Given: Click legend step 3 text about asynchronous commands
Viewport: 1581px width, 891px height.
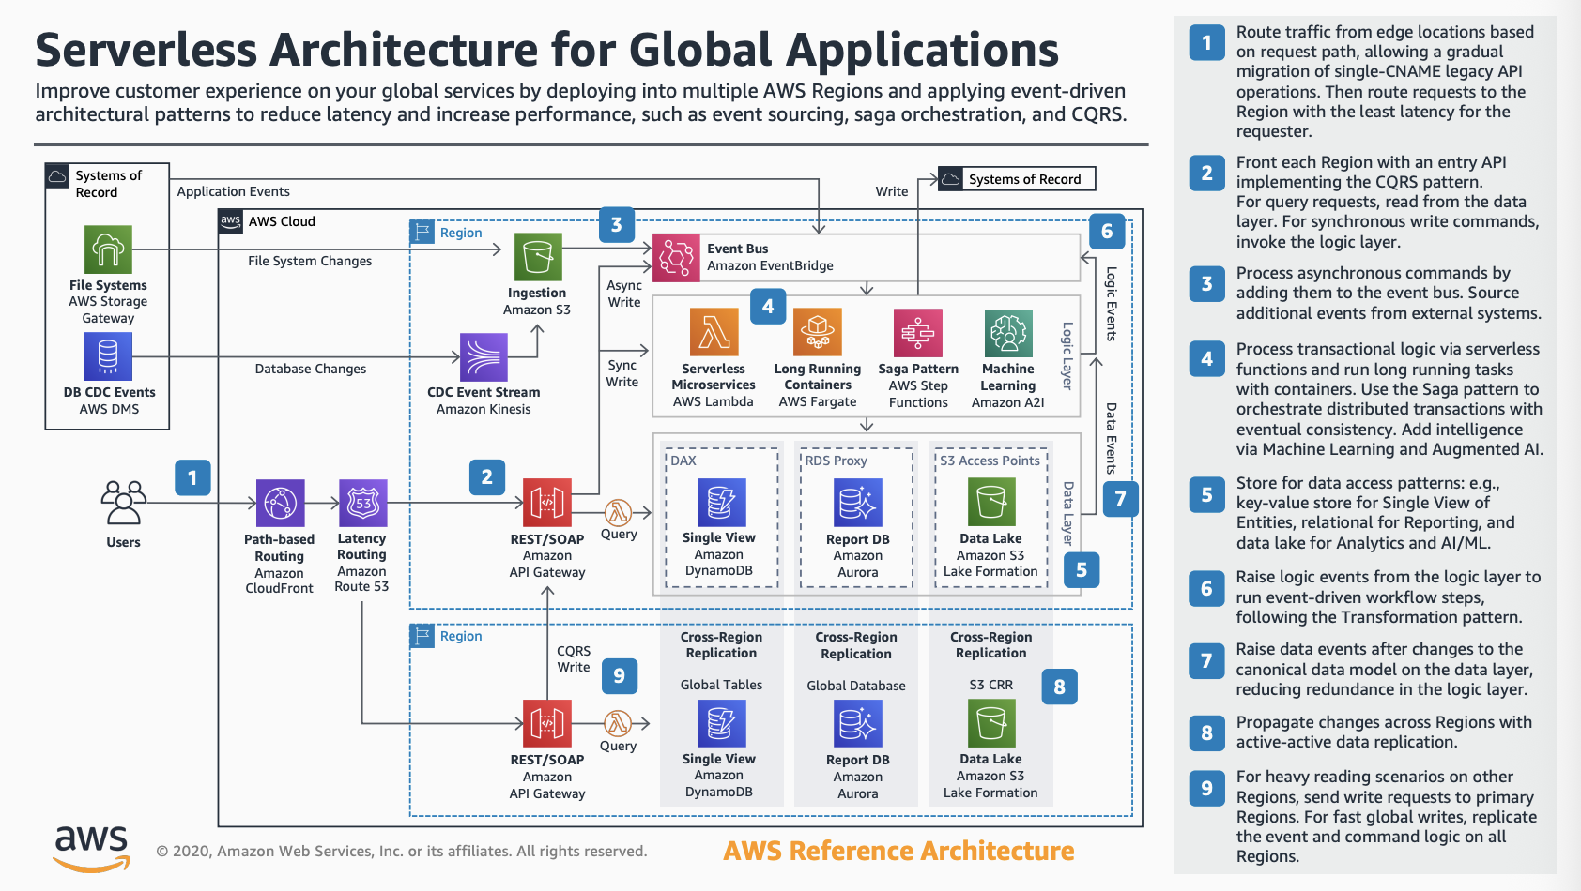Looking at the screenshot, I should click(x=1389, y=293).
